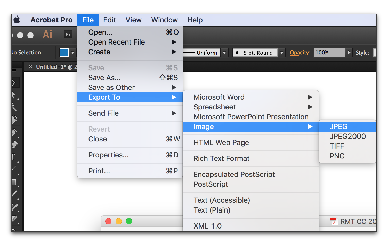Choose the Lasso tool
Viewport: 388px width, 245px height.
pyautogui.click(x=14, y=120)
